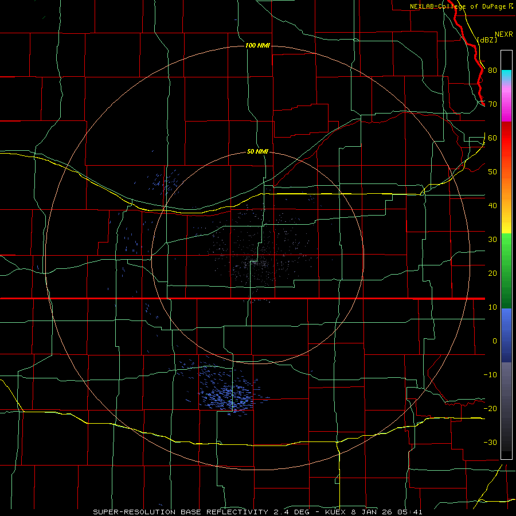Click the 40 value on the dBZ scale
The image size is (516, 516).
[x=492, y=206]
